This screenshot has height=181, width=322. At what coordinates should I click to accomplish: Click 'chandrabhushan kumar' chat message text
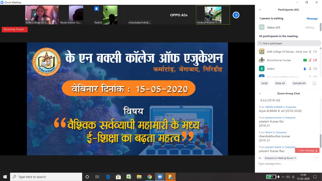274,136
